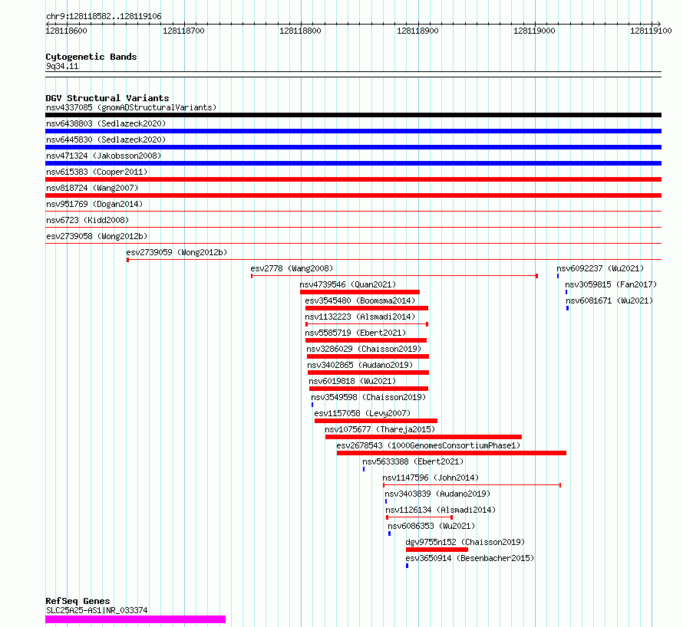The height and width of the screenshot is (627, 683).
Task: Click the nsv3059815 (Fan2017) label
Action: pos(611,284)
